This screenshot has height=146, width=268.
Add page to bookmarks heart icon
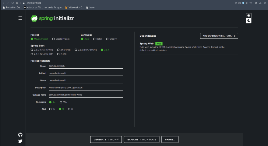tap(251, 3)
